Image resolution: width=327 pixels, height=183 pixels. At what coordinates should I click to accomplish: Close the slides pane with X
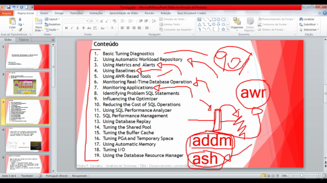[x=53, y=40]
